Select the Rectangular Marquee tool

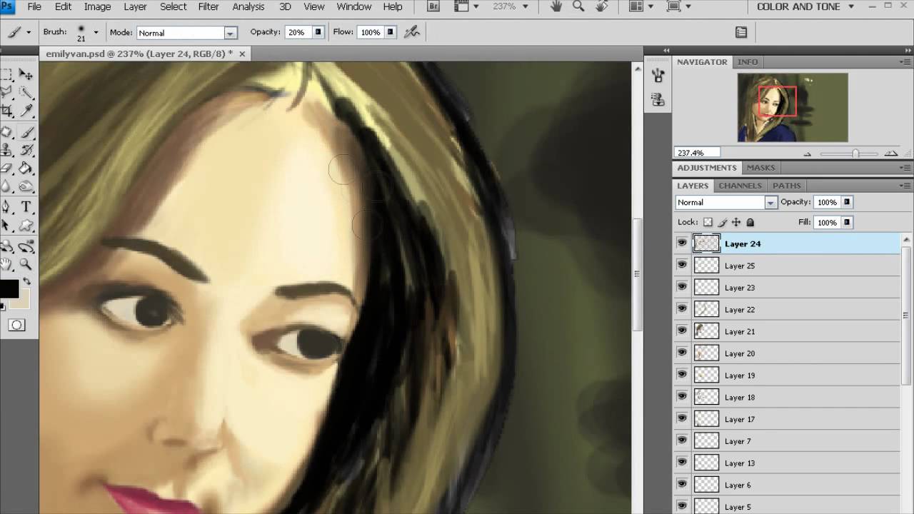point(6,74)
